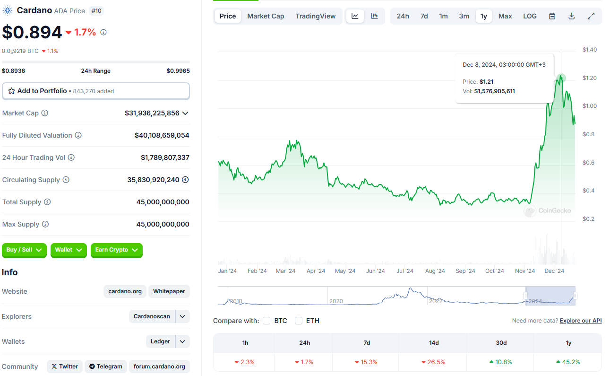Open info icon beside the 1.7% change
610x376 pixels.
click(x=103, y=32)
